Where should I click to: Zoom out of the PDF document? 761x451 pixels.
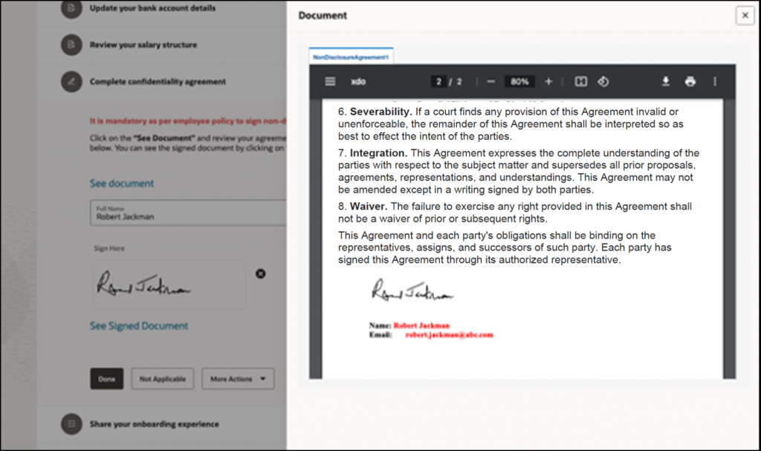pyautogui.click(x=490, y=82)
